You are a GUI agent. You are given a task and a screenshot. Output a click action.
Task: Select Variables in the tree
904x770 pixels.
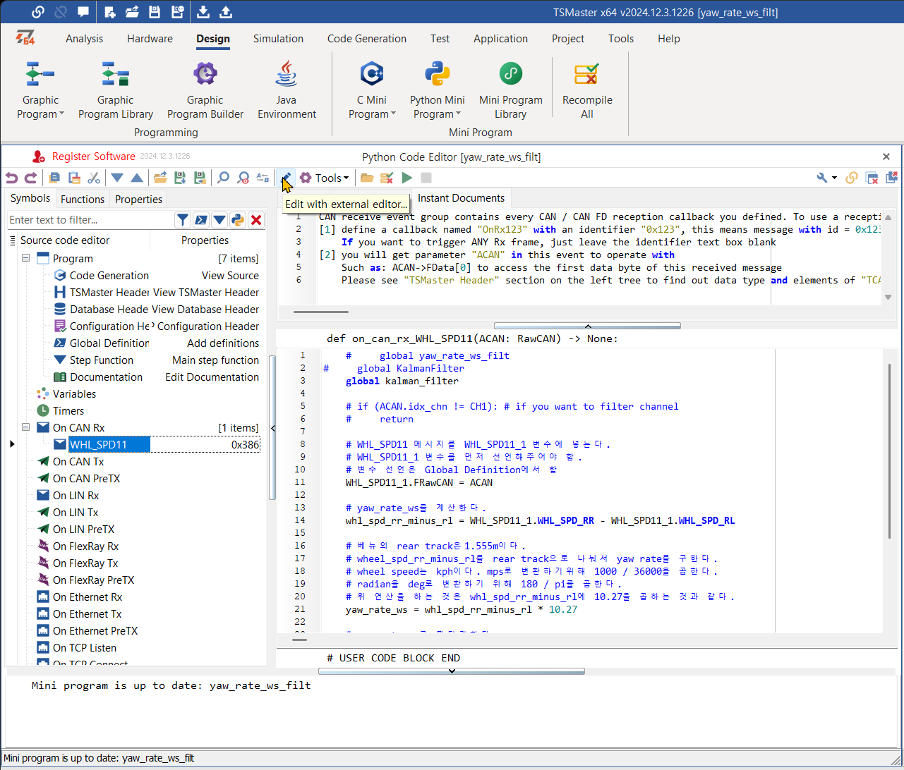[74, 394]
